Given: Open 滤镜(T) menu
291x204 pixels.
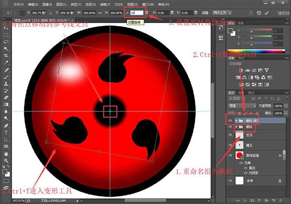Looking at the screenshot, I should (x=105, y=4).
